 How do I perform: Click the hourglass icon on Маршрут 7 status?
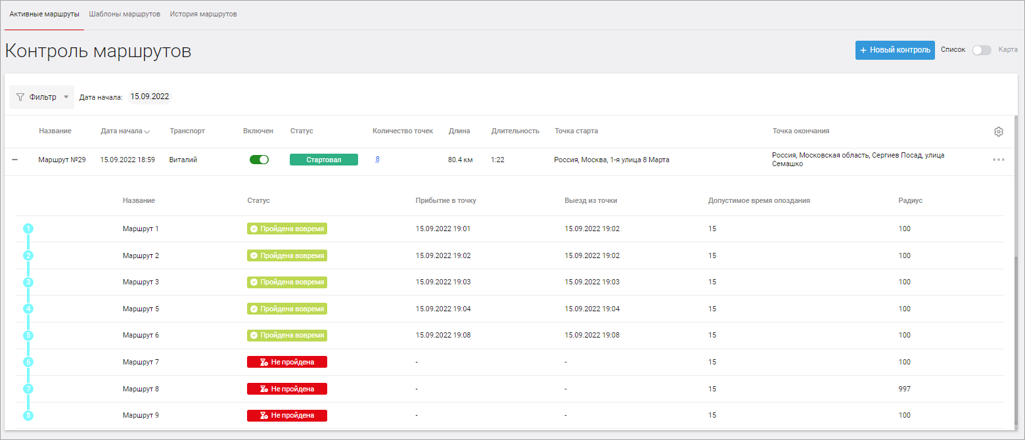(263, 362)
